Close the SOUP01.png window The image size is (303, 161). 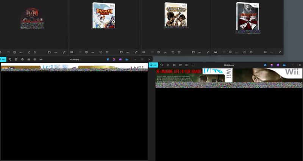click(x=149, y=59)
